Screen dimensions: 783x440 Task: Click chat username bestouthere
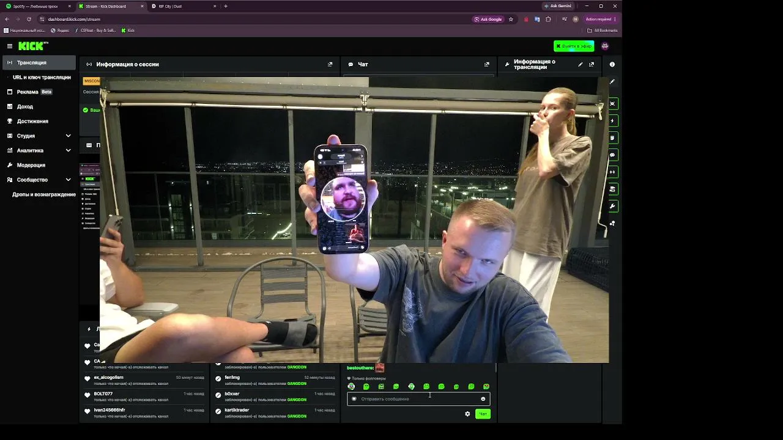[x=360, y=368]
